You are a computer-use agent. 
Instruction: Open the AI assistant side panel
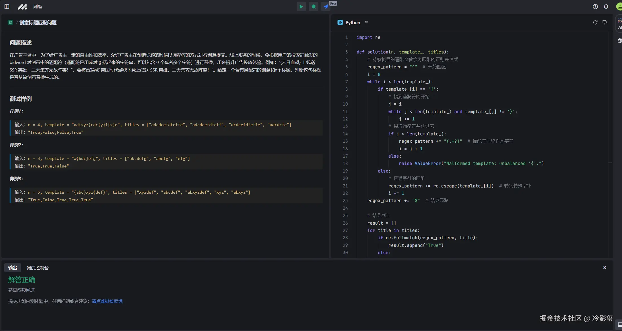(619, 23)
